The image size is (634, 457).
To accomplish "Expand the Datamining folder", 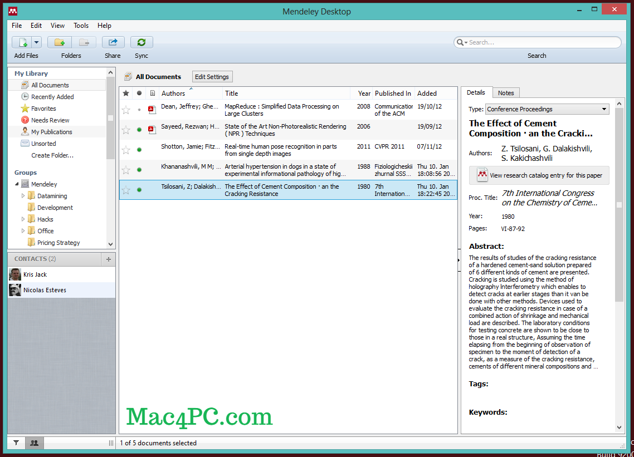I will [x=23, y=195].
